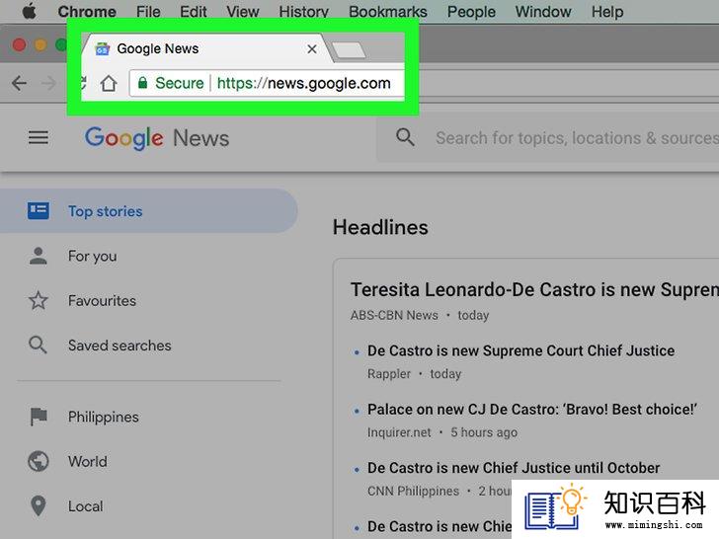The image size is (719, 539).
Task: Click the Inquirer.net source label
Action: 399,432
